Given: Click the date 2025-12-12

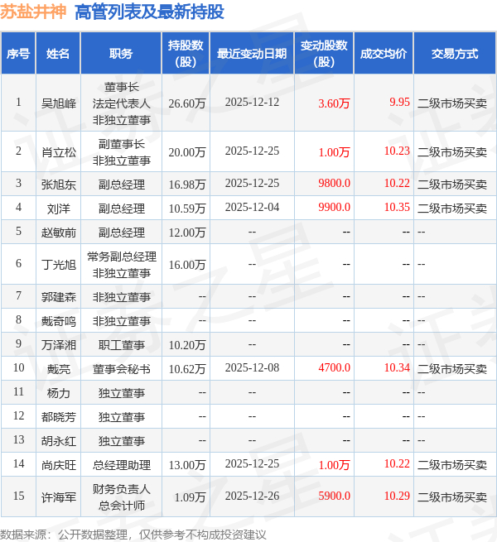Looking at the screenshot, I should point(252,102).
